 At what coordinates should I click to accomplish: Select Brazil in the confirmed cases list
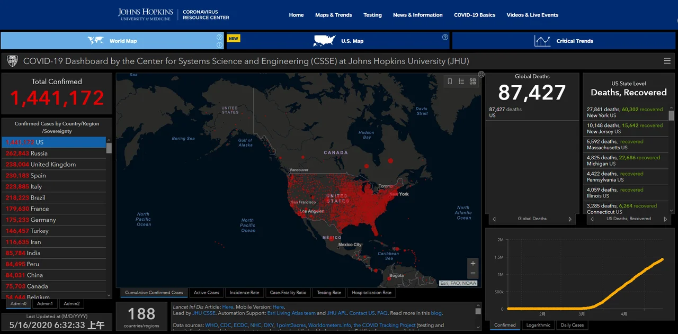(x=53, y=197)
